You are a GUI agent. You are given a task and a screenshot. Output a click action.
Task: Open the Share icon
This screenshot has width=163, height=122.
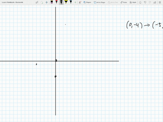155,2
